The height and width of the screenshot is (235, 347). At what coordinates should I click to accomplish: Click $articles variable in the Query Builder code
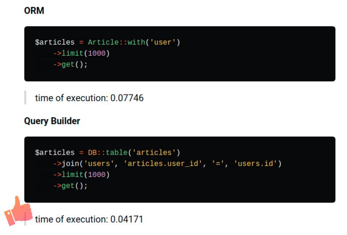(x=55, y=152)
